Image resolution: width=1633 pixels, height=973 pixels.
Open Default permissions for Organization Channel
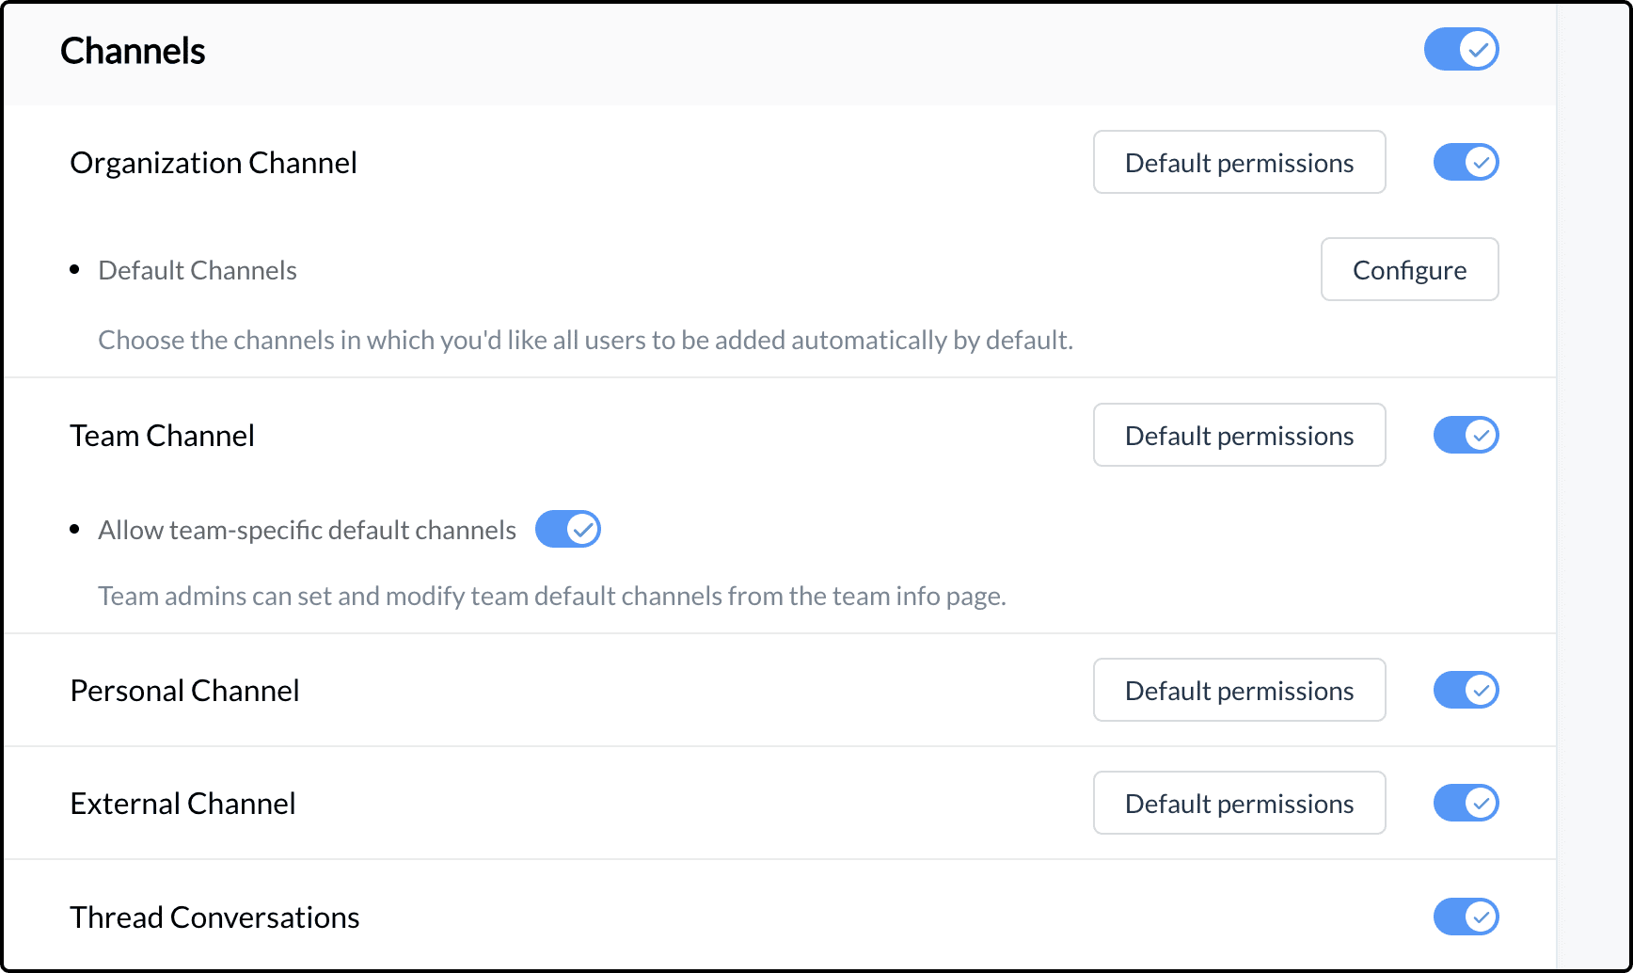tap(1239, 162)
